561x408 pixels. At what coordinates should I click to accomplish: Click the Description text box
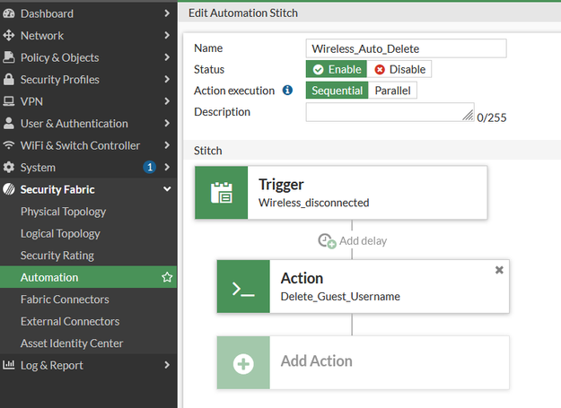click(390, 112)
